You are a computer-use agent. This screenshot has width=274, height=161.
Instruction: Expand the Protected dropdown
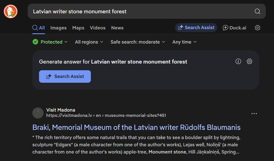[50, 42]
